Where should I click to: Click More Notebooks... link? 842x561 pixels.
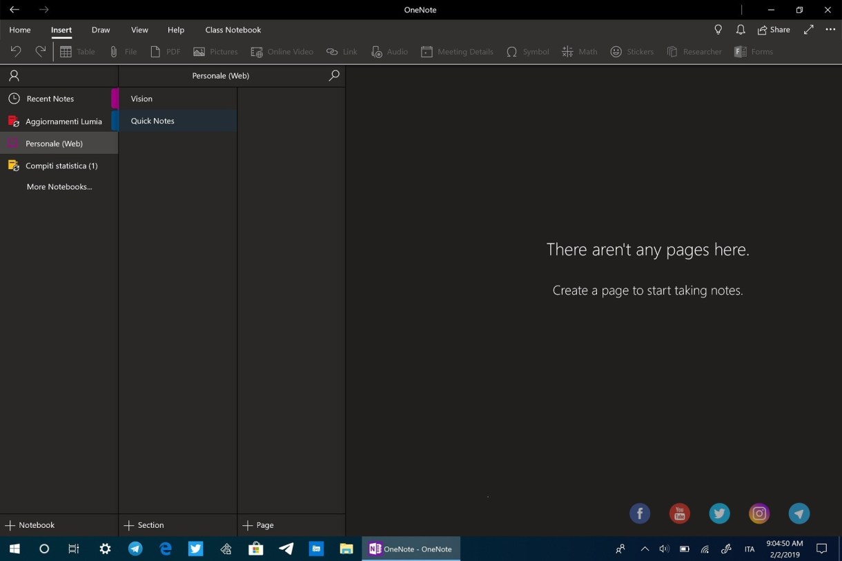click(x=59, y=186)
